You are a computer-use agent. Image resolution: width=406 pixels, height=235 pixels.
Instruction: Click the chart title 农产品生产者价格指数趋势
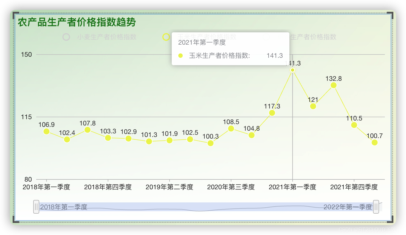click(x=77, y=22)
